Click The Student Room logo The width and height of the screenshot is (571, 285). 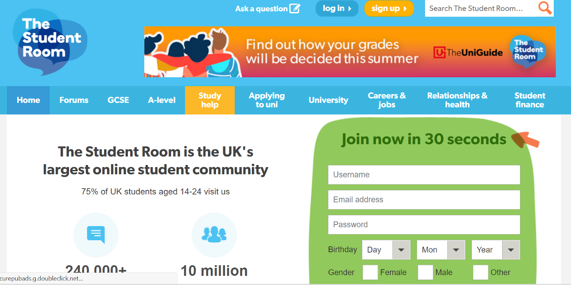(x=50, y=42)
